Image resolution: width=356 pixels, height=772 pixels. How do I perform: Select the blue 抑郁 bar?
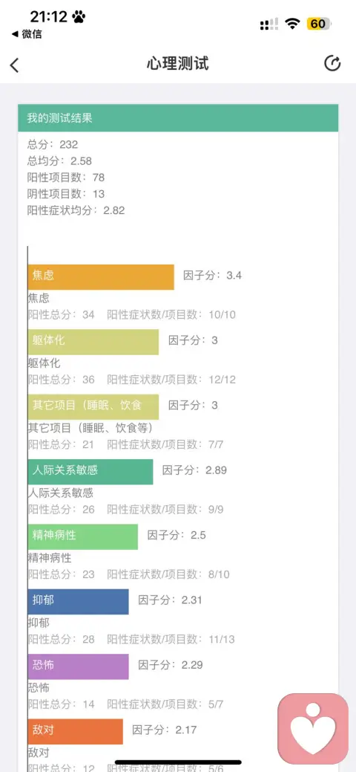tap(78, 602)
